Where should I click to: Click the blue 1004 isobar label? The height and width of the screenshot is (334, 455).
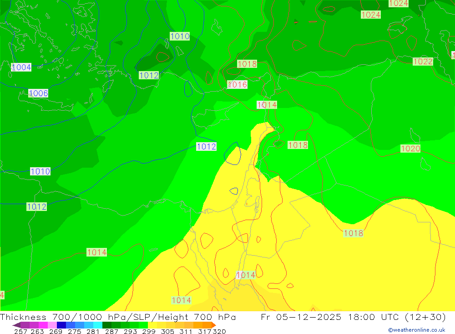[x=21, y=67]
